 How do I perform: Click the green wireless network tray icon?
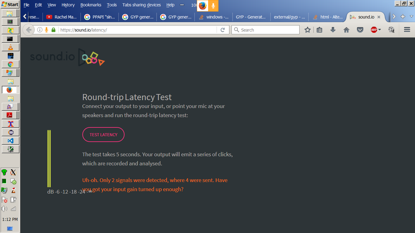tap(4, 172)
